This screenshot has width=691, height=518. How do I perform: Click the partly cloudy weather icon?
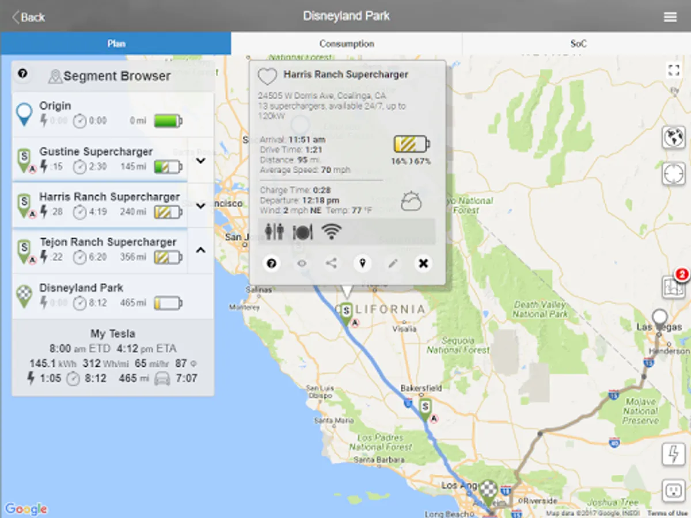click(412, 201)
